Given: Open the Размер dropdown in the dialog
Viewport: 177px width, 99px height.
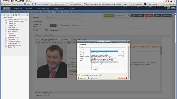Looking at the screenshot, I should pos(123,52).
